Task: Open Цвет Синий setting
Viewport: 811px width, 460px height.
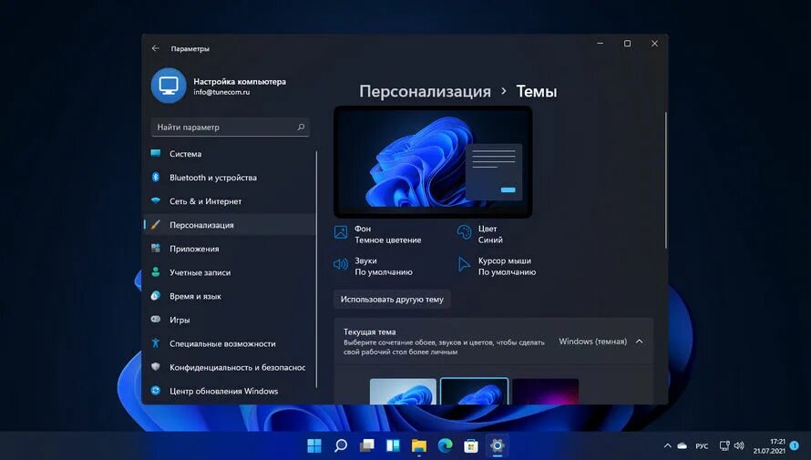Action: (480, 234)
